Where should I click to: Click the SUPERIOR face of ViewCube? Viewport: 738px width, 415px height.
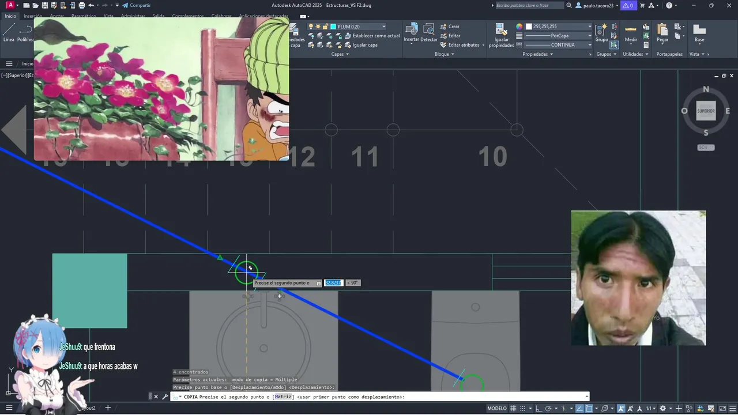tap(706, 111)
